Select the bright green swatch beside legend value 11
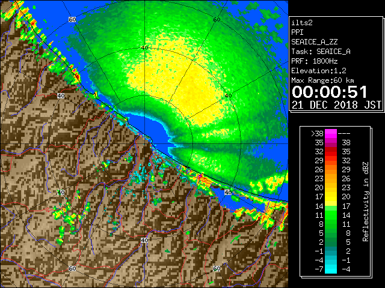The width and height of the screenshot is (385, 288). pyautogui.click(x=331, y=215)
